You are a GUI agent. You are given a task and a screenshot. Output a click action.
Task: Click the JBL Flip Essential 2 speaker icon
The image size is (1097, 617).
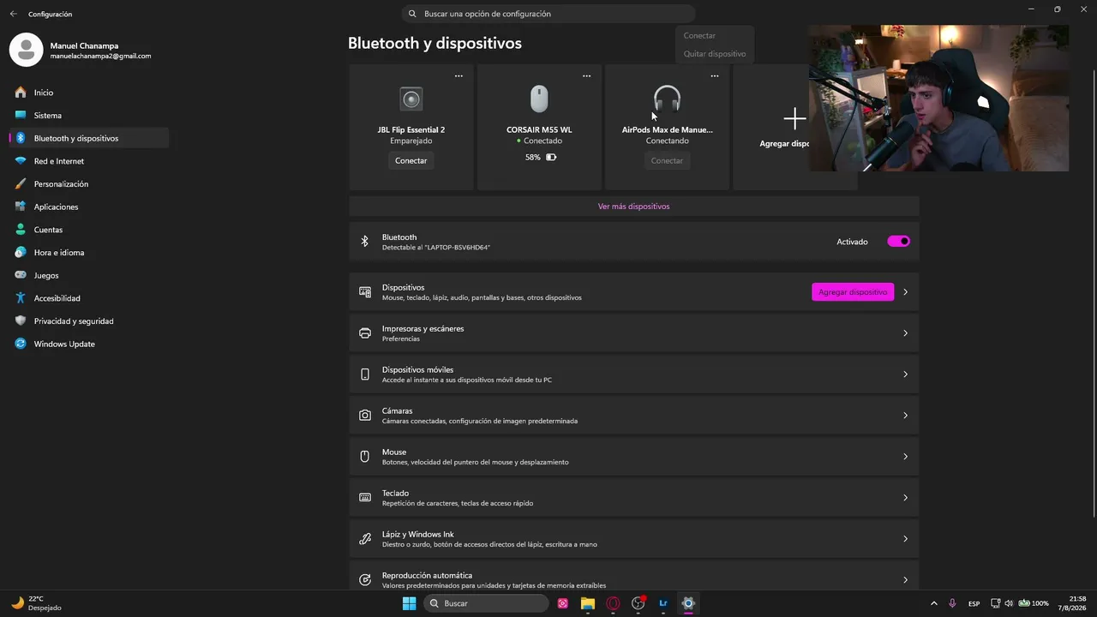[411, 99]
